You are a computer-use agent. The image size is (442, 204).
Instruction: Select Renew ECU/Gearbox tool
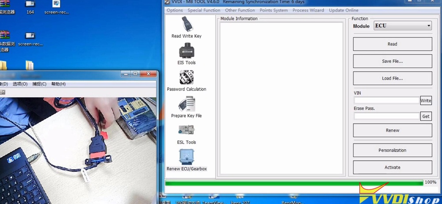(x=187, y=160)
